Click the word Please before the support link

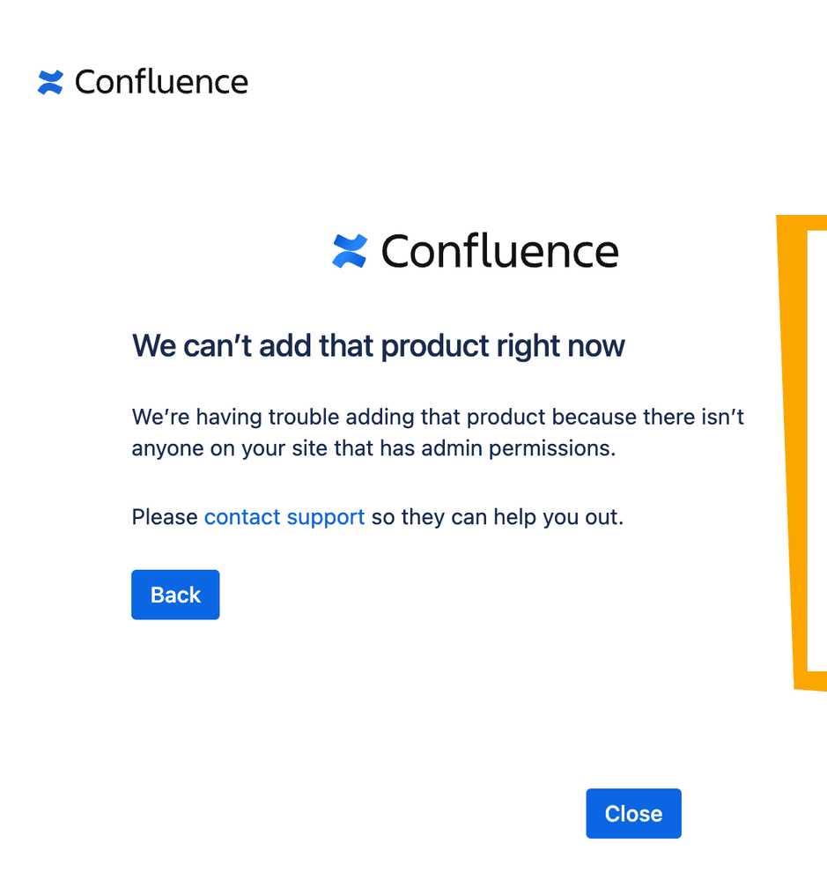pos(165,517)
